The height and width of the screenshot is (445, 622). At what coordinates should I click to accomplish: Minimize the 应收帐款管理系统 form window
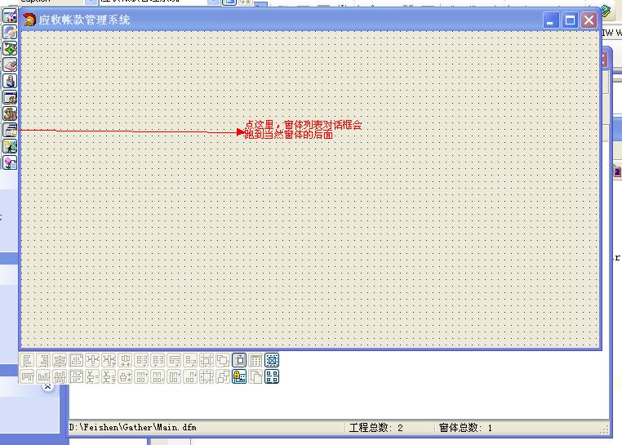click(553, 20)
